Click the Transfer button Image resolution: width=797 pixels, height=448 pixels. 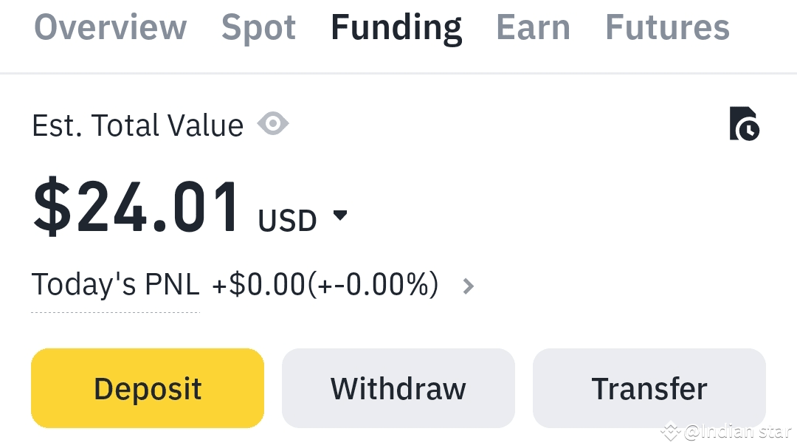coord(649,388)
